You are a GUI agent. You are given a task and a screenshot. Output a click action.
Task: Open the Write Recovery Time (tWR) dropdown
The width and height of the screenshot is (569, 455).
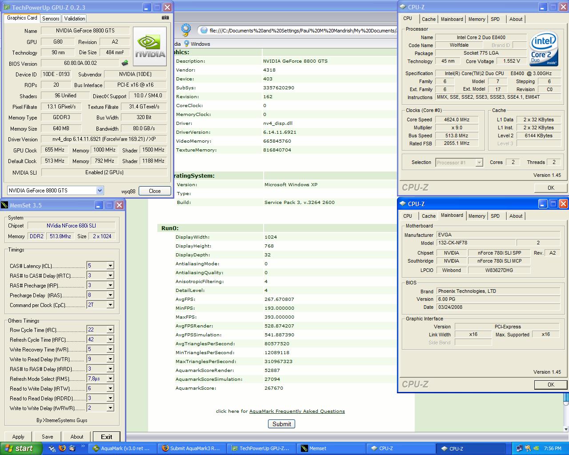click(110, 349)
